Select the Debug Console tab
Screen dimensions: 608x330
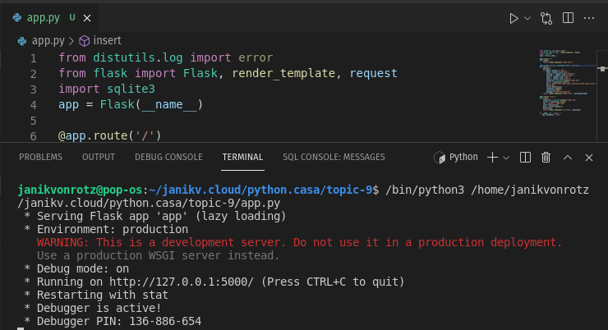[x=168, y=157]
